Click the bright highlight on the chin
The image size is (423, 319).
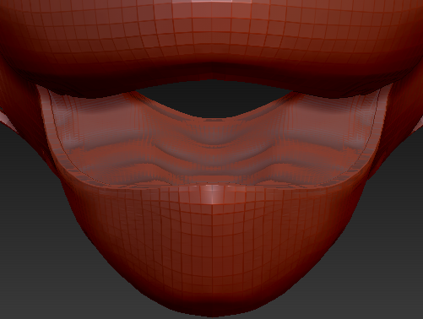(x=214, y=195)
